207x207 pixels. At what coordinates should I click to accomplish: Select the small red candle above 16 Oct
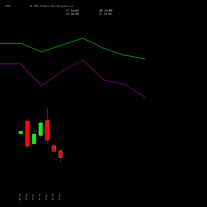click(54, 149)
